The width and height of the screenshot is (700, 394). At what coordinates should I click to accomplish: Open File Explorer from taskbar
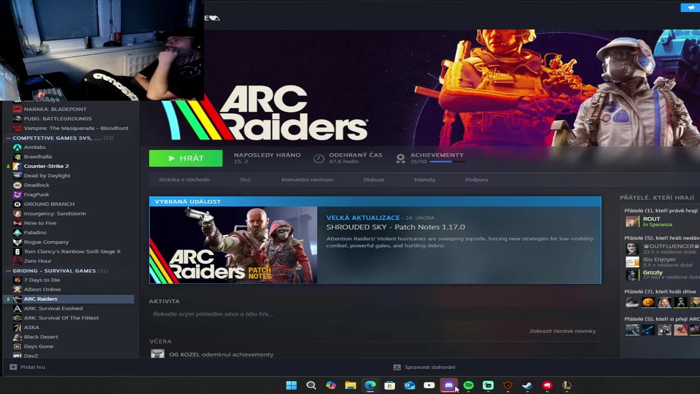pos(351,385)
